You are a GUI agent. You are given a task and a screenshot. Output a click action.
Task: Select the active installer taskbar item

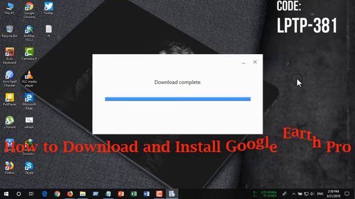point(172,194)
